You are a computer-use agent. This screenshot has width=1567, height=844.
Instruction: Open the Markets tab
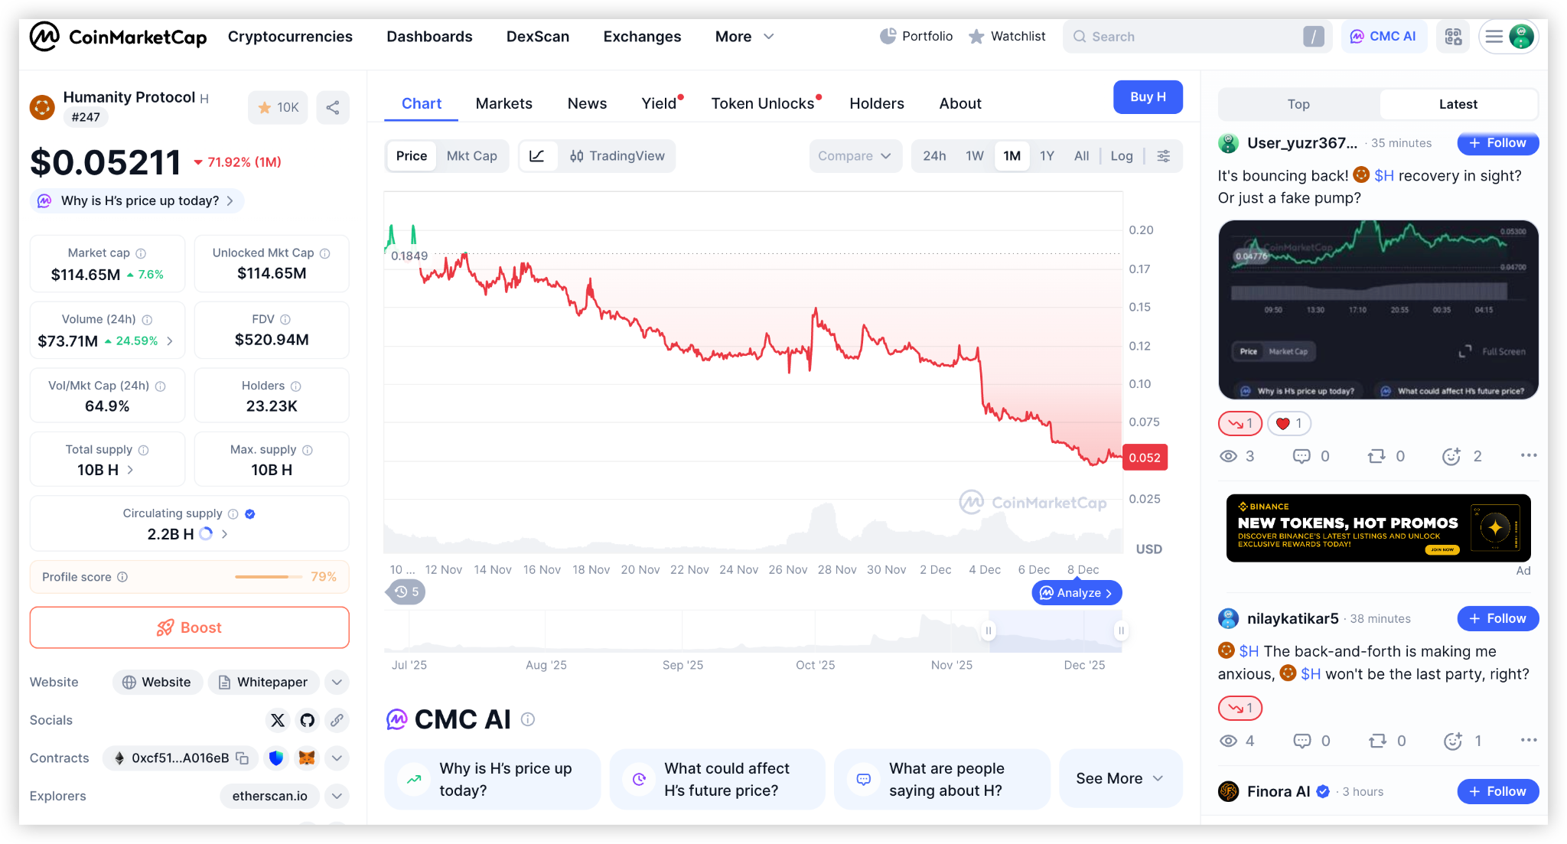[x=503, y=104]
